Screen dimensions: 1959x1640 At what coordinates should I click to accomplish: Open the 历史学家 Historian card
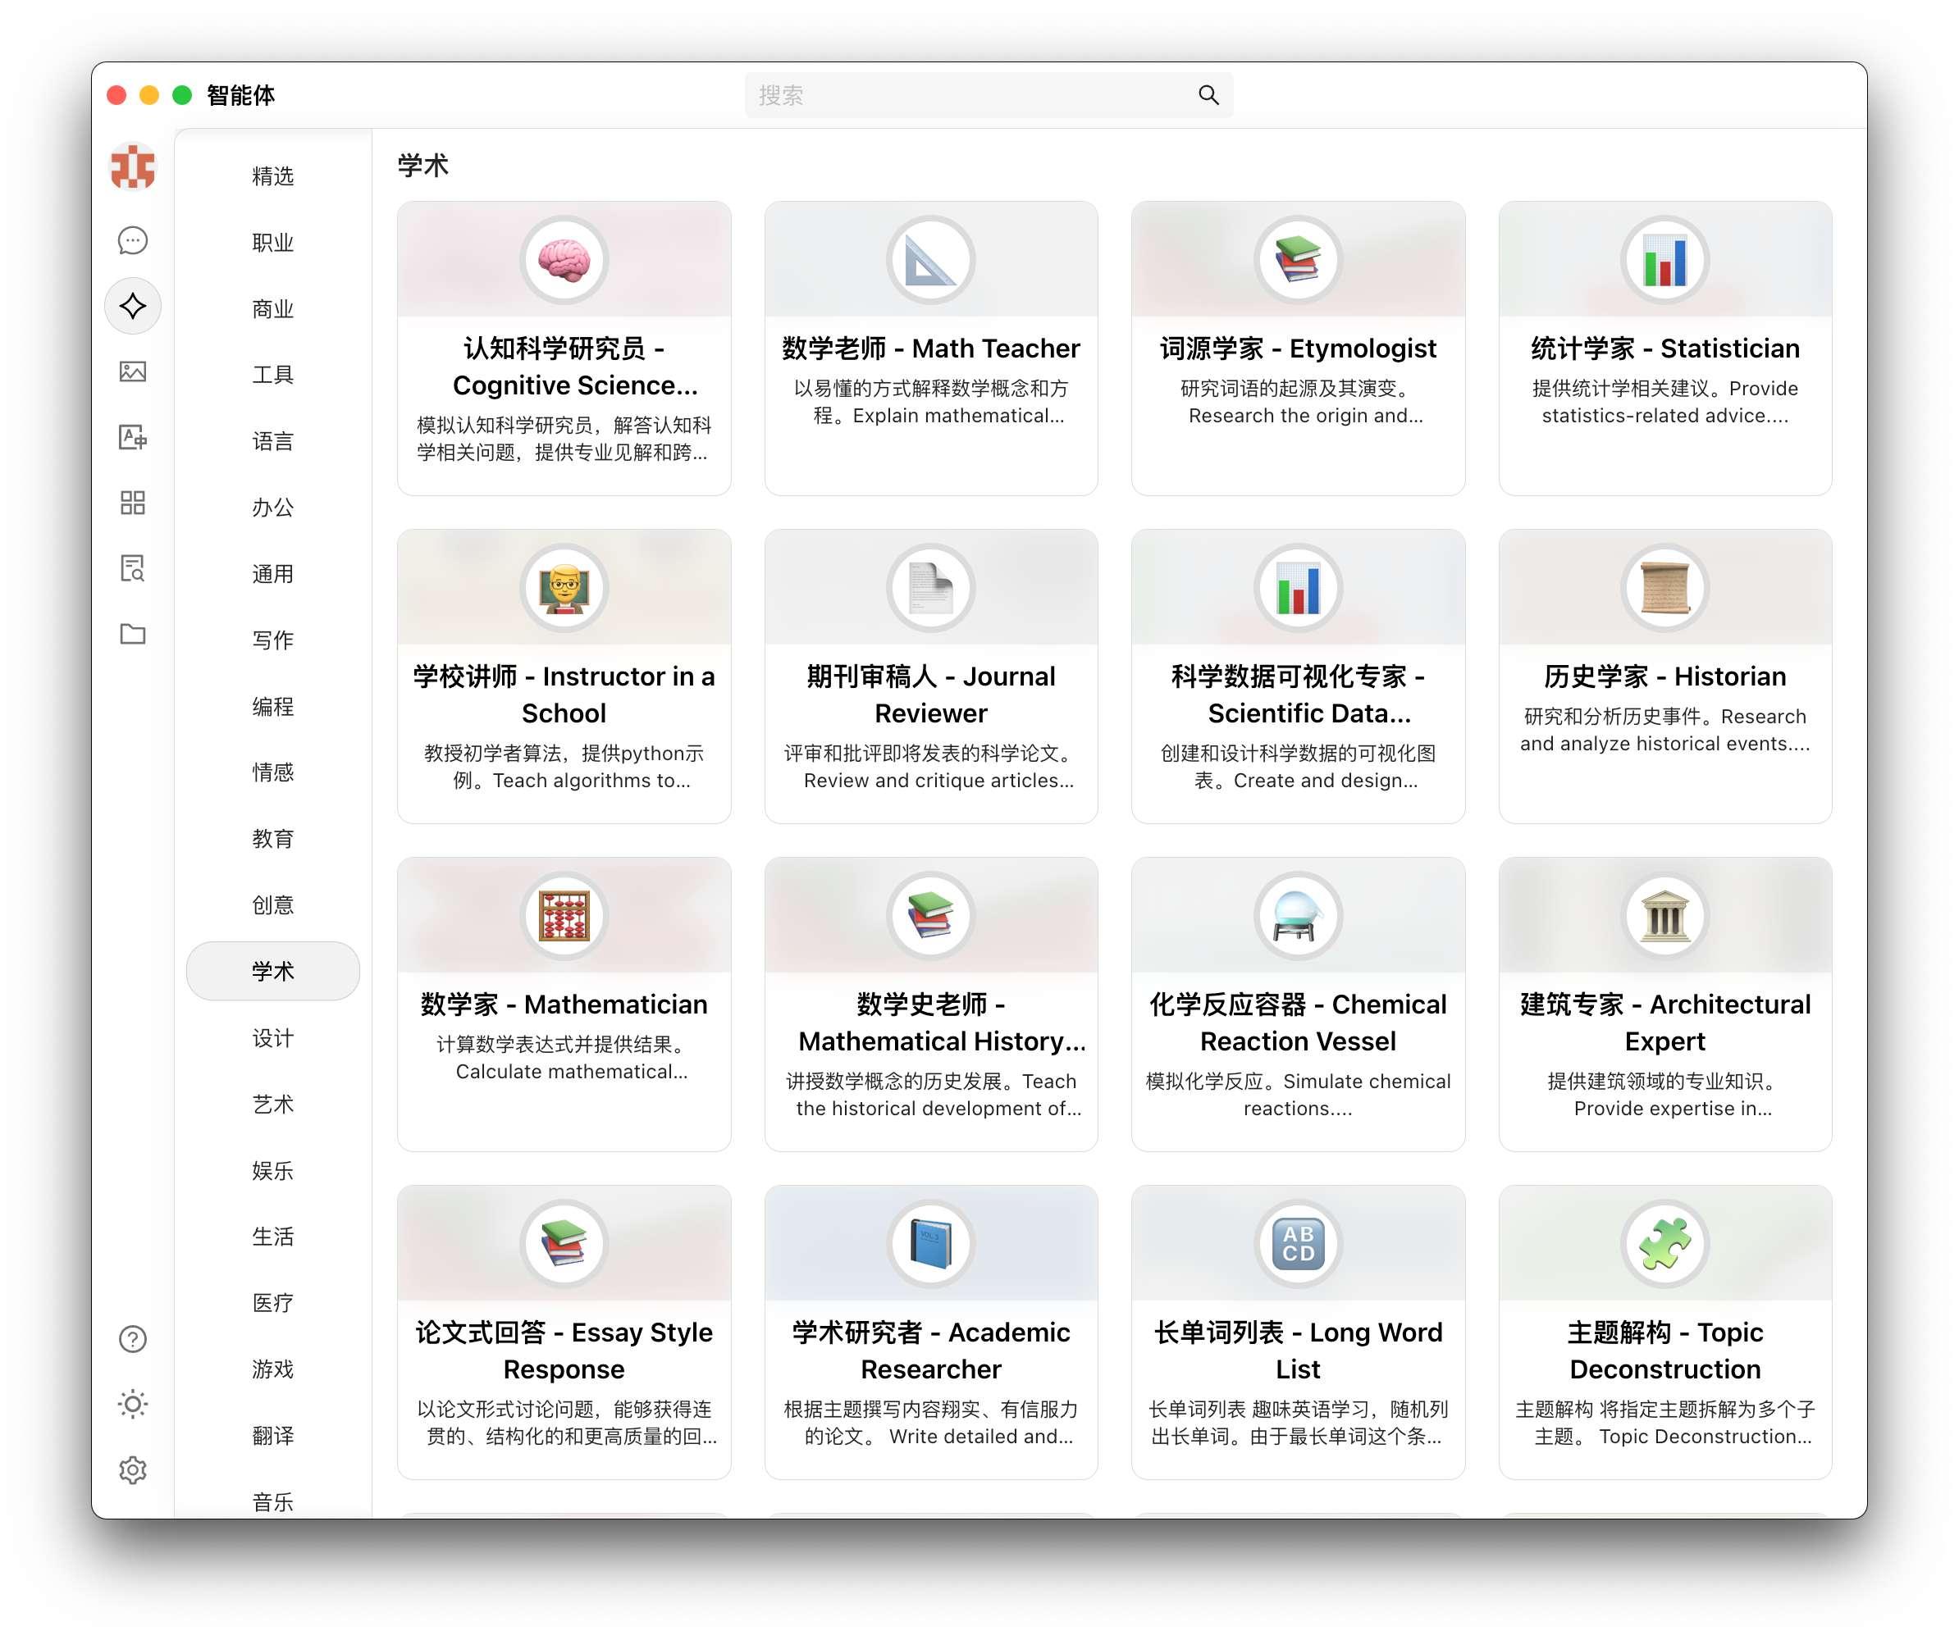coord(1665,676)
